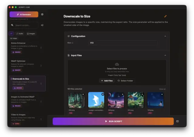Open Downscale to Size options menu

pyautogui.click(x=41, y=83)
